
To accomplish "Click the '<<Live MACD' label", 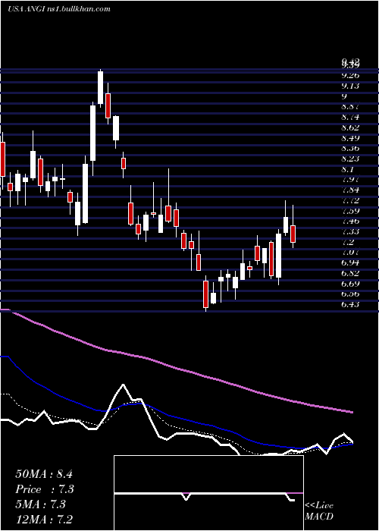I will pos(319,511).
